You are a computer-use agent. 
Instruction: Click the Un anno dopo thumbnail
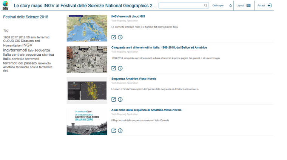(x=87, y=122)
